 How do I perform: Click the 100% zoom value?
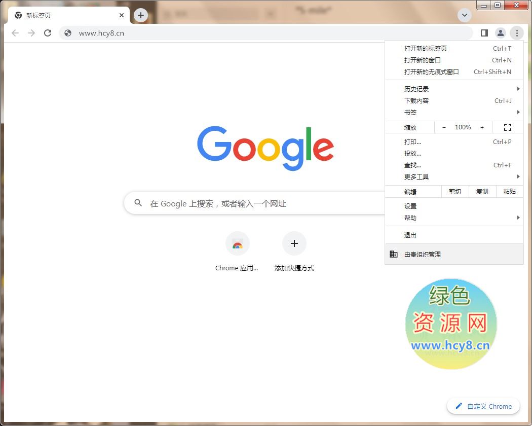click(463, 127)
